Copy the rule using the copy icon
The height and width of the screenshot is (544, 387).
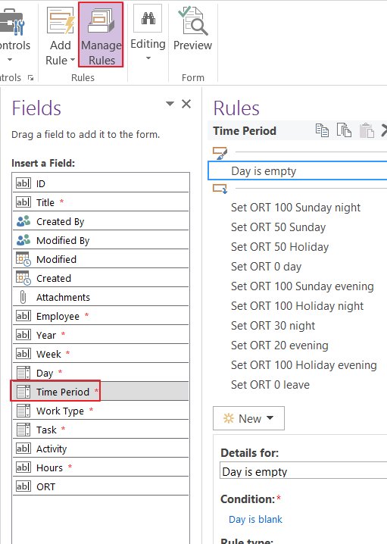322,131
